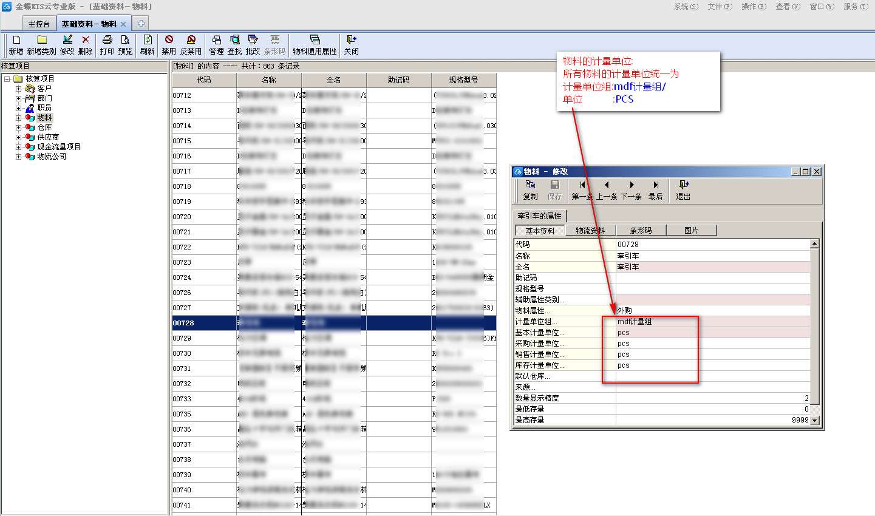Expand the 供应商 tree node
The width and height of the screenshot is (875, 516).
coord(18,137)
